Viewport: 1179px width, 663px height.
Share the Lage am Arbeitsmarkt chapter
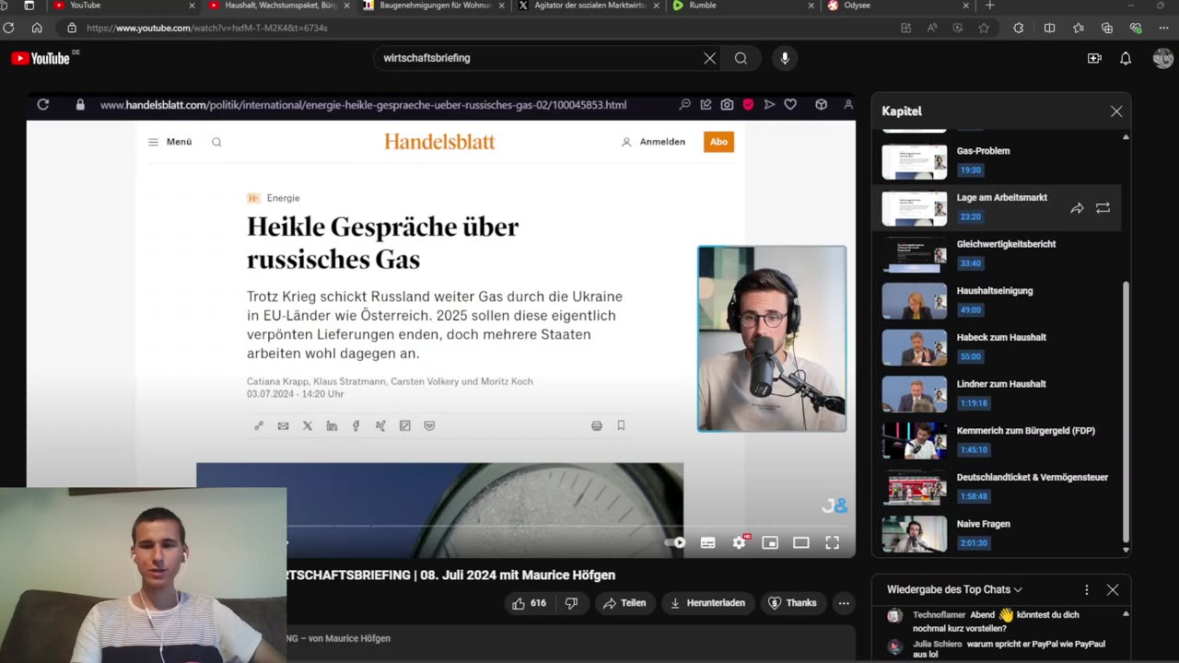pyautogui.click(x=1077, y=208)
